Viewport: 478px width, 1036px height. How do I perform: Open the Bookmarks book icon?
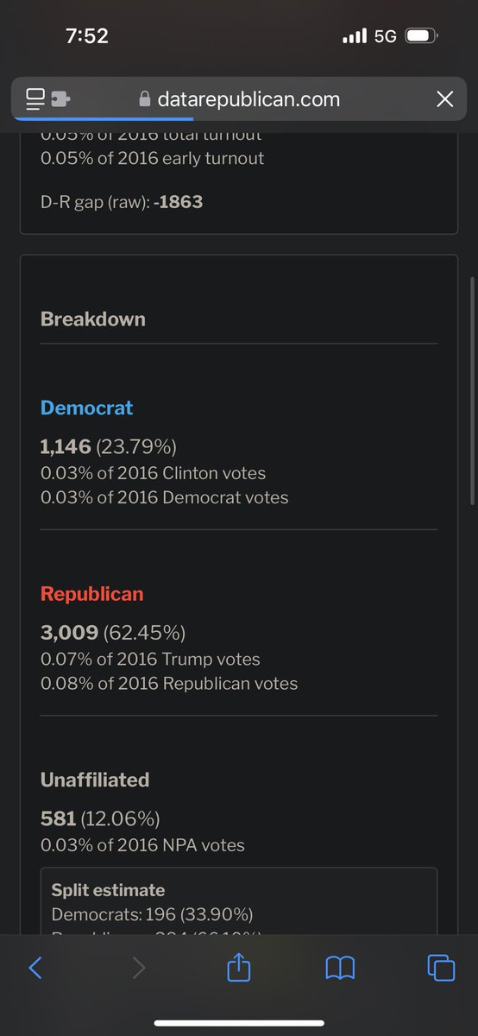pyautogui.click(x=340, y=969)
